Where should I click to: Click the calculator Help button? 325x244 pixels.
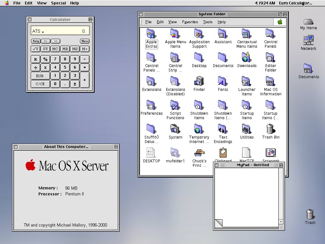coord(36,41)
